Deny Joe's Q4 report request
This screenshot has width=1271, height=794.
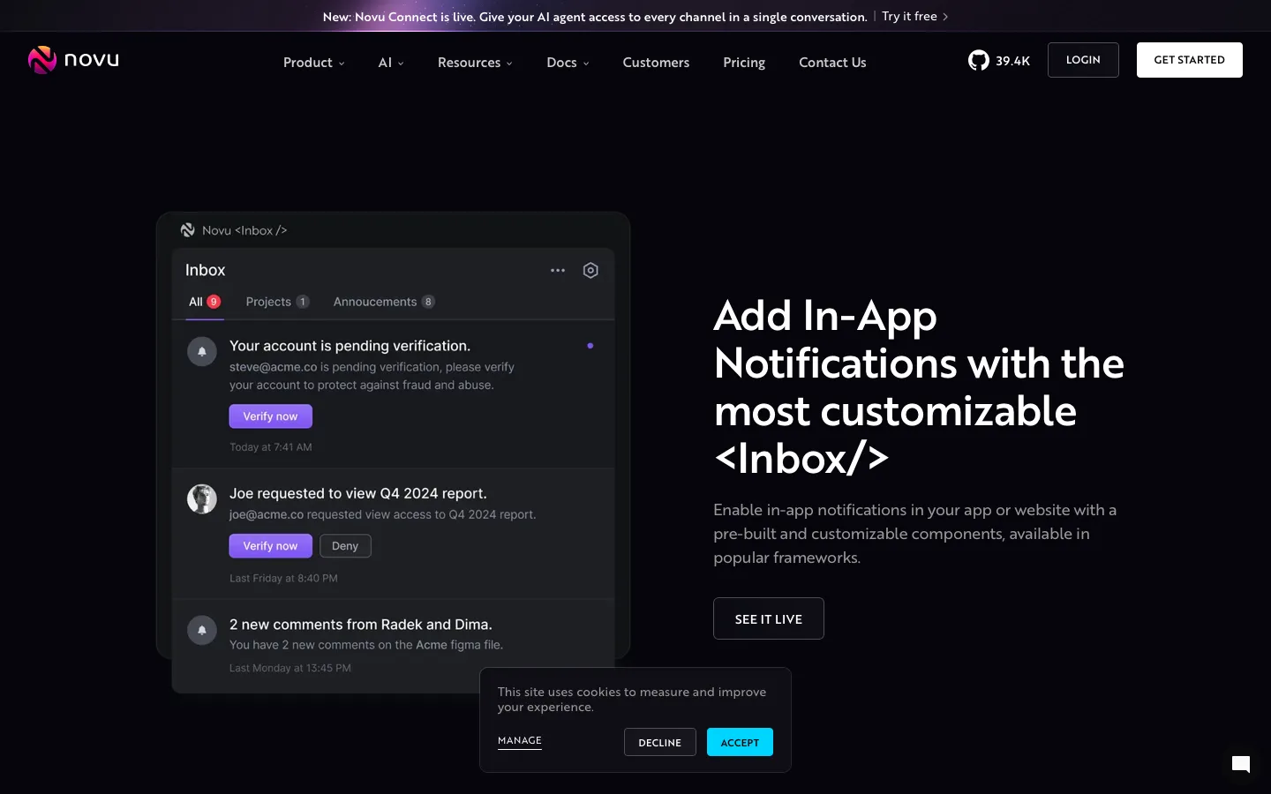coord(345,546)
